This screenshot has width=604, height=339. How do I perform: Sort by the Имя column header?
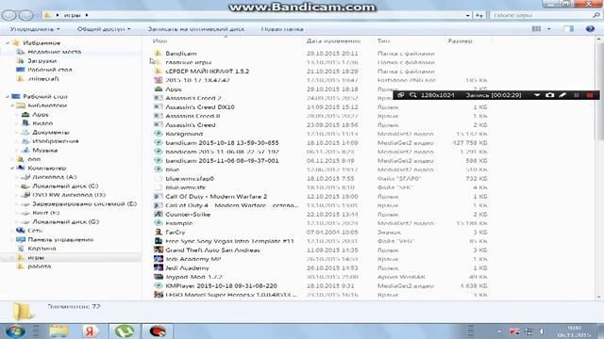pos(159,40)
